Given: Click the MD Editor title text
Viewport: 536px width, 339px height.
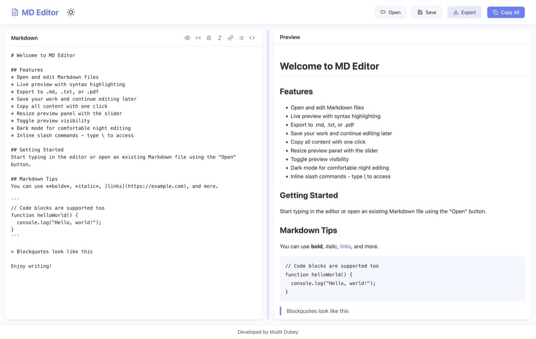Looking at the screenshot, I should point(40,12).
